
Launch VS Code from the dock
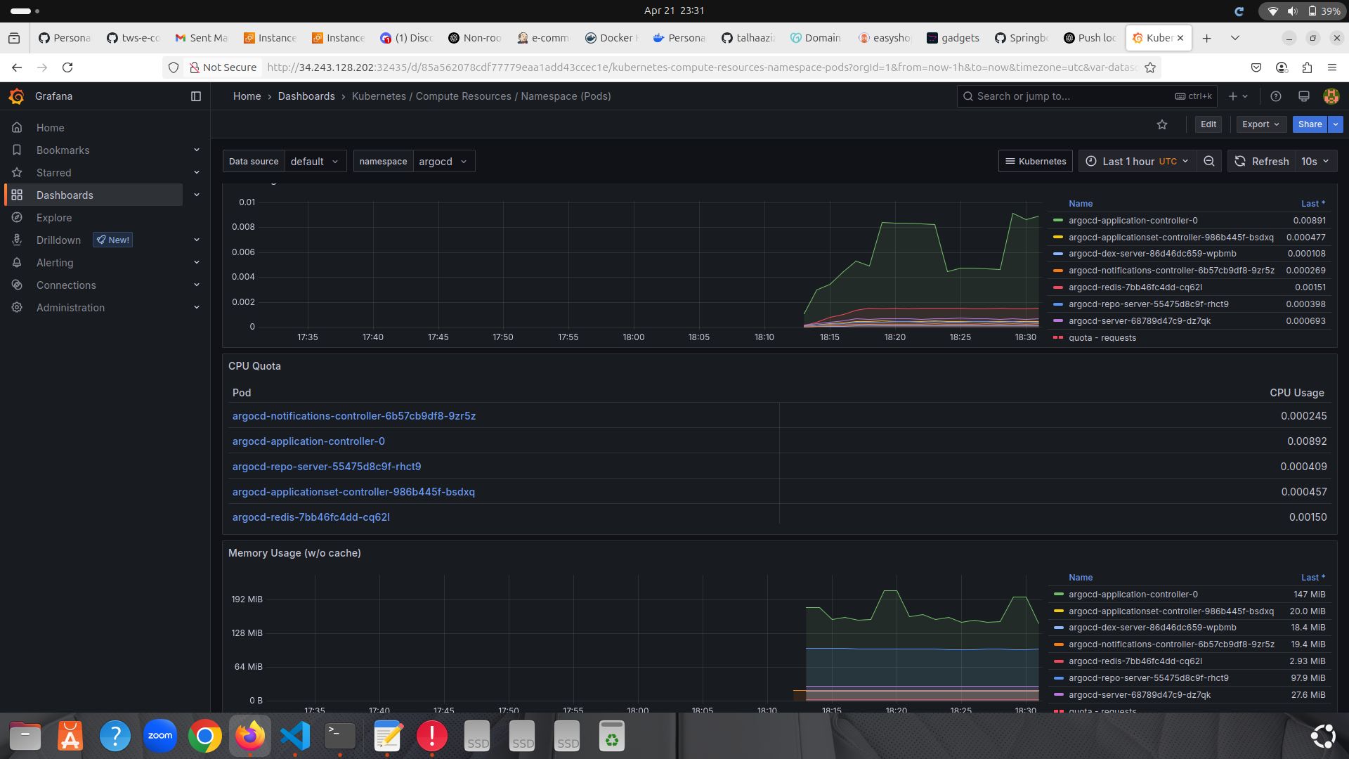(295, 736)
